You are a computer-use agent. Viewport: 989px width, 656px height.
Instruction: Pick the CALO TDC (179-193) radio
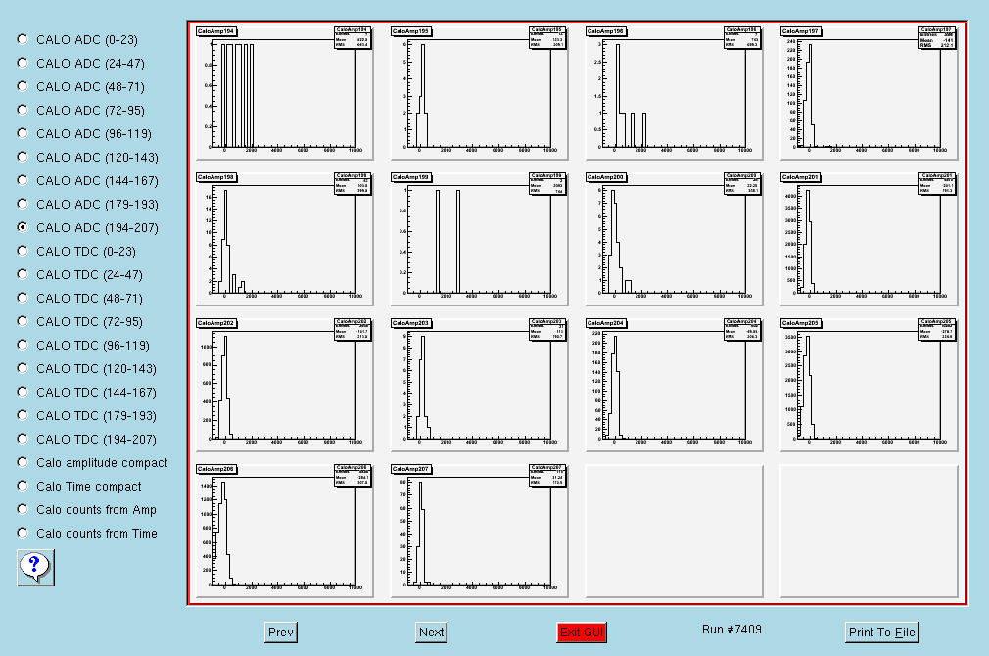click(23, 415)
